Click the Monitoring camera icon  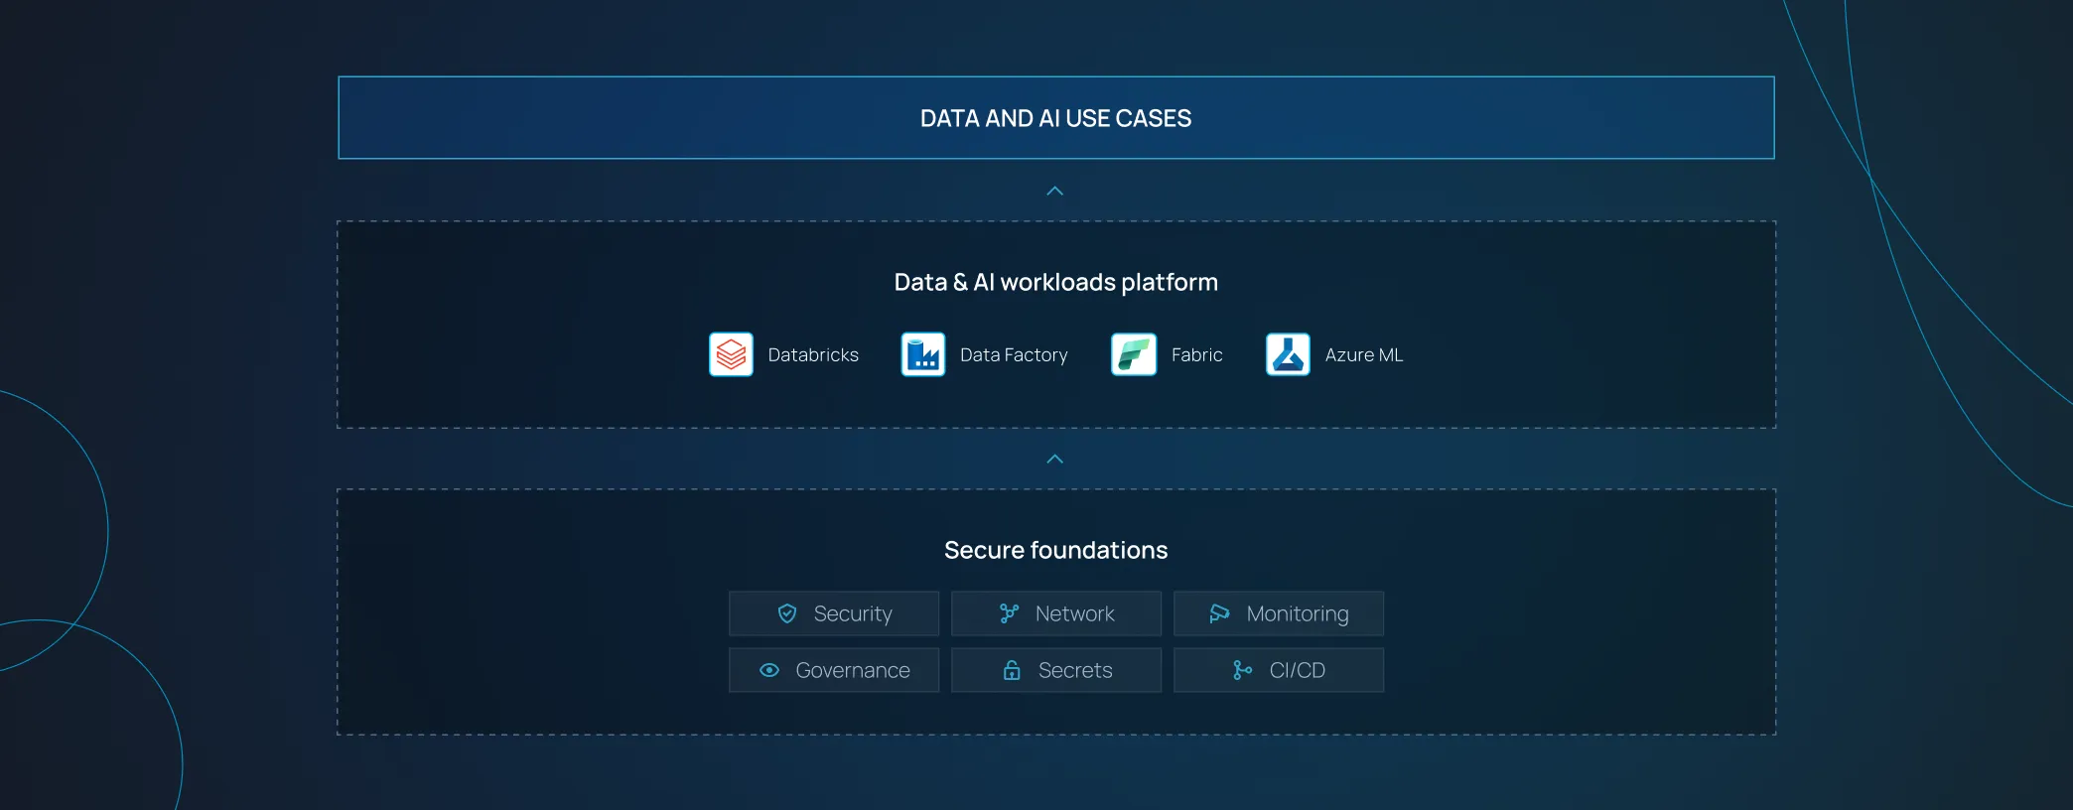tap(1220, 613)
